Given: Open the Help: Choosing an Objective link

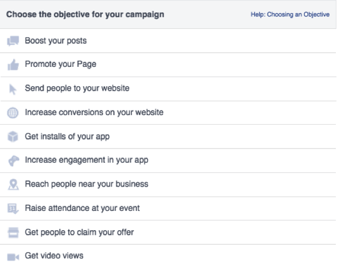Looking at the screenshot, I should point(290,15).
